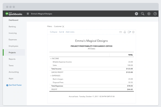Image resolution: width=161 pixels, height=107 pixels.
Task: Open report customization gear
Action: click(133, 32)
